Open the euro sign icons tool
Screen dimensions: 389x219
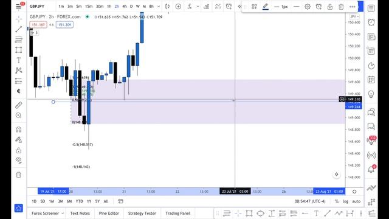pos(19,91)
